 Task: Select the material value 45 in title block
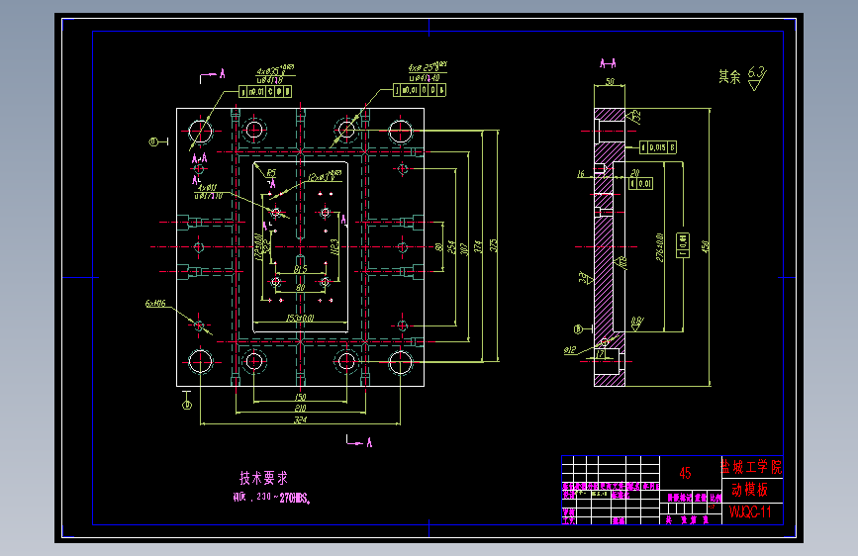[685, 473]
